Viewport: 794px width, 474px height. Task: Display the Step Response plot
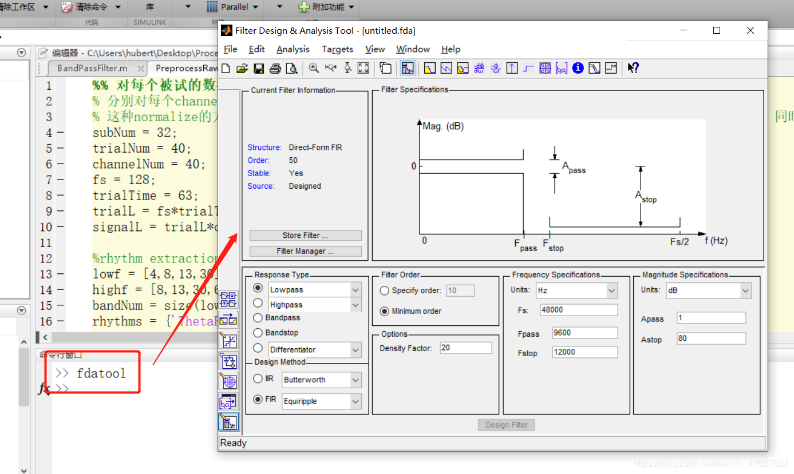click(x=529, y=68)
